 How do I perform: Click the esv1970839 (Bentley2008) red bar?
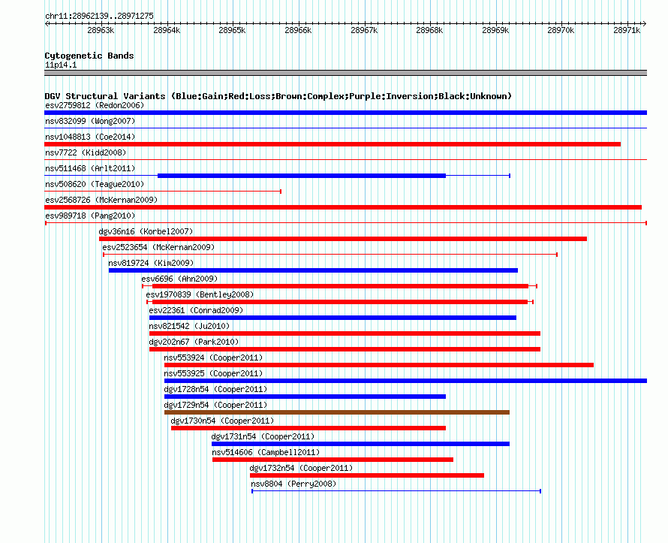340,302
